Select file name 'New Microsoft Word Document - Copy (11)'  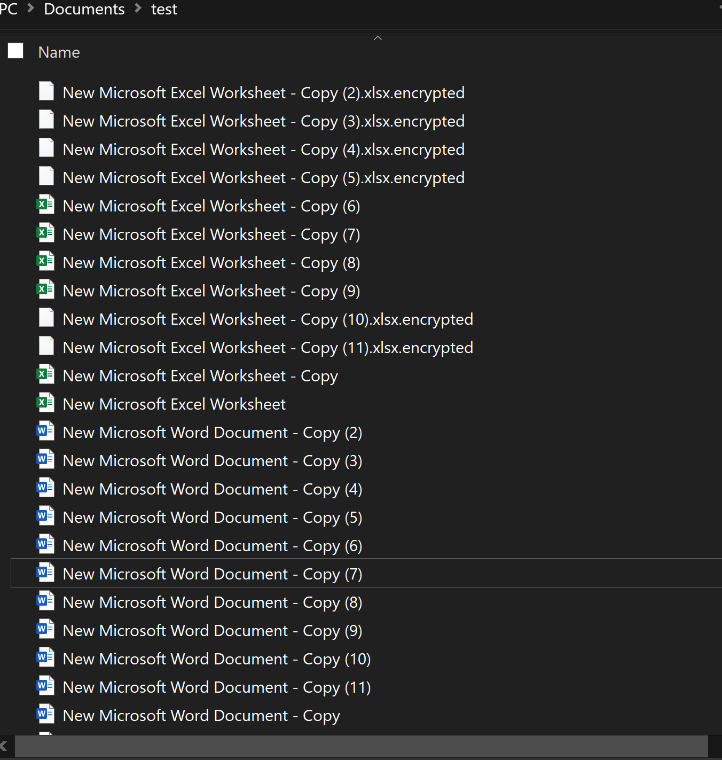217,687
